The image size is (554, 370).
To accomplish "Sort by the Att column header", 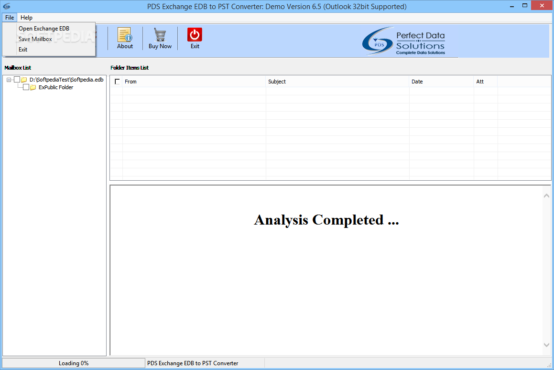I will click(486, 82).
